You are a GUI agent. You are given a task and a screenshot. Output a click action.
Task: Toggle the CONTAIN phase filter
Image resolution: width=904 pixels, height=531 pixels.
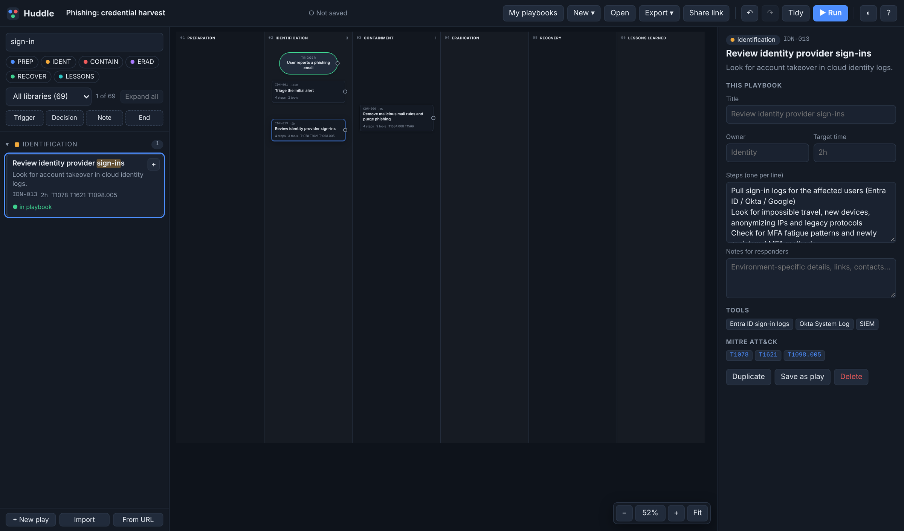pos(101,62)
